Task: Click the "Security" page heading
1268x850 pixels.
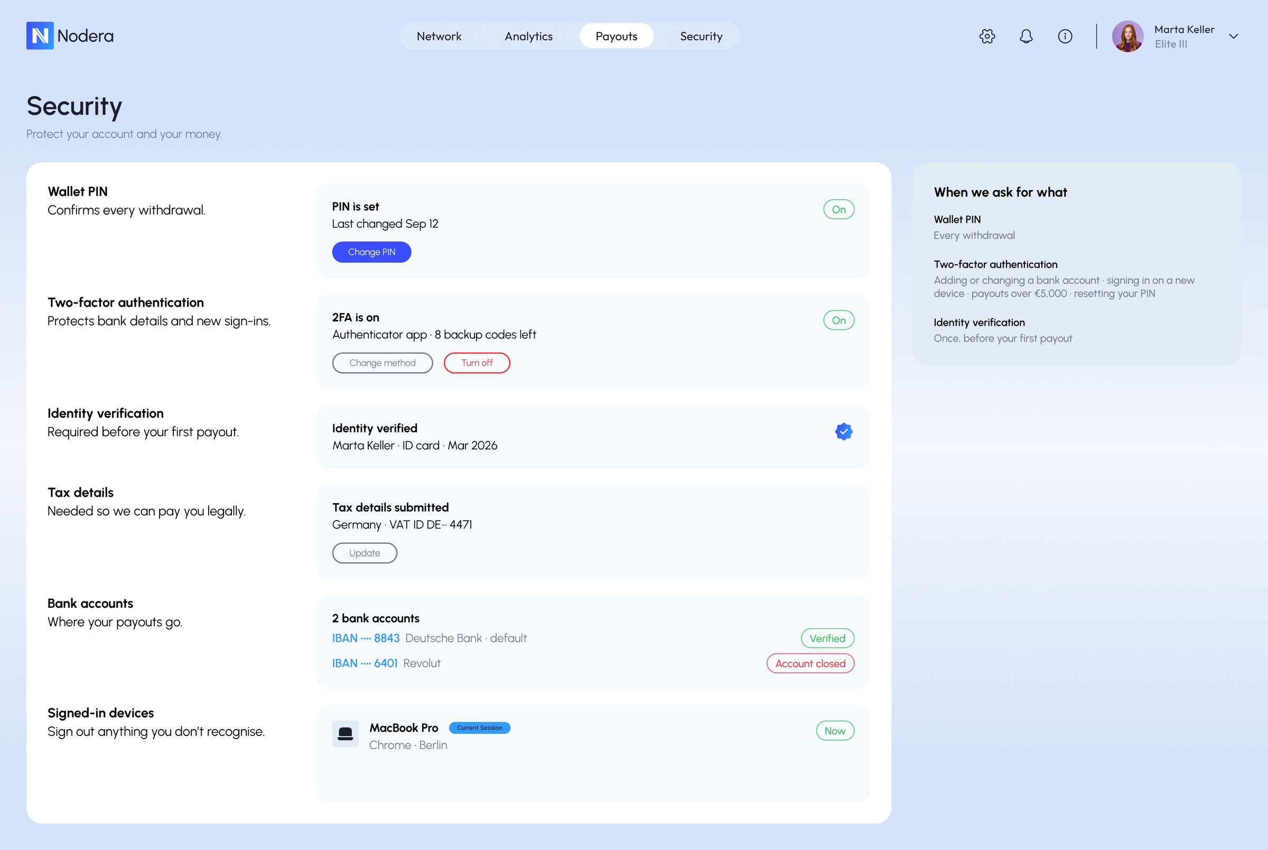Action: coord(74,107)
